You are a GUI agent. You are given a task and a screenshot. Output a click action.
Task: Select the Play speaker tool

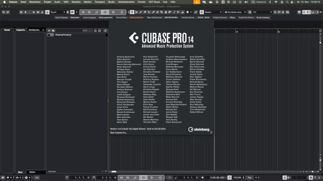pyautogui.click(x=178, y=12)
